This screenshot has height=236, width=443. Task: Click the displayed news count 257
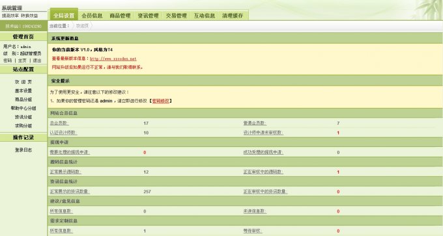point(147,192)
